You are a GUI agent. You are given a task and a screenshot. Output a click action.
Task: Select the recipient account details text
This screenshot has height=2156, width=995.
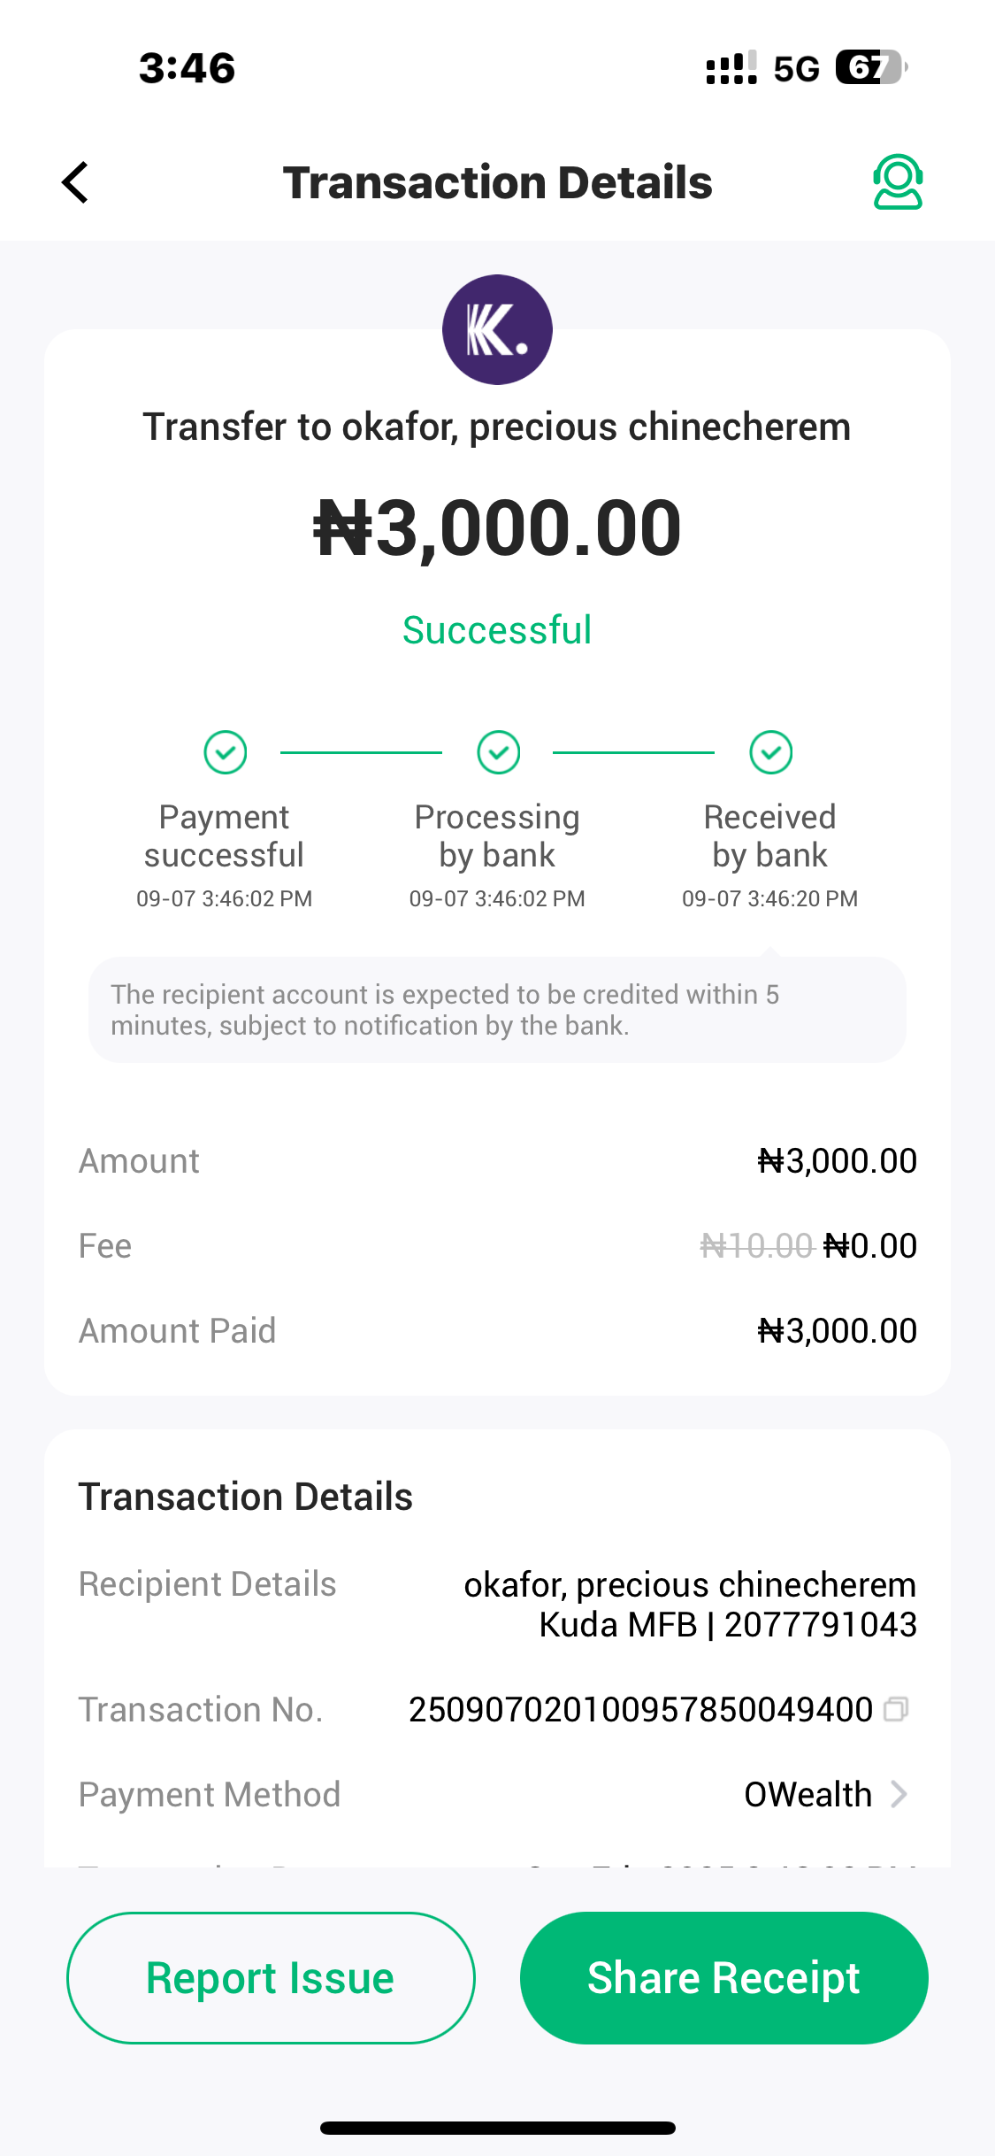coord(690,1604)
